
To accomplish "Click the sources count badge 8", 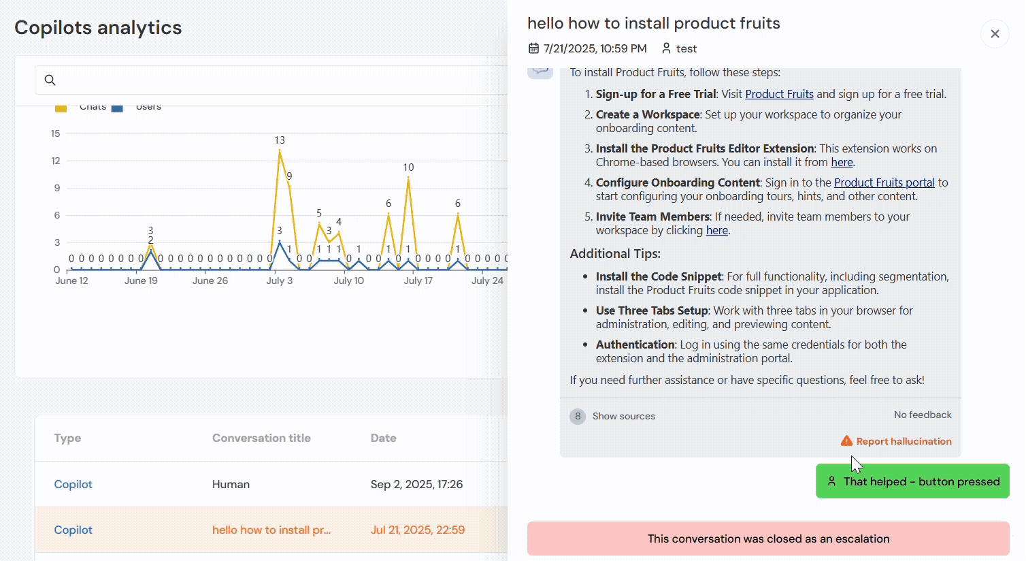I will tap(578, 416).
